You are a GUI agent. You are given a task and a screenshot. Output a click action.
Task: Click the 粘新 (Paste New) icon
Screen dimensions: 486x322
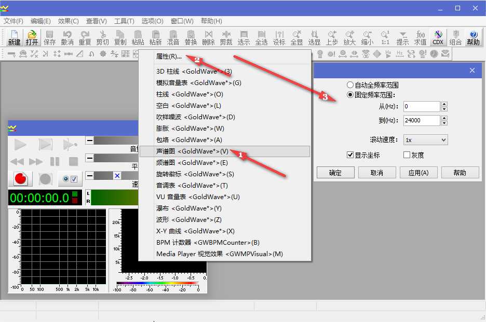[156, 37]
